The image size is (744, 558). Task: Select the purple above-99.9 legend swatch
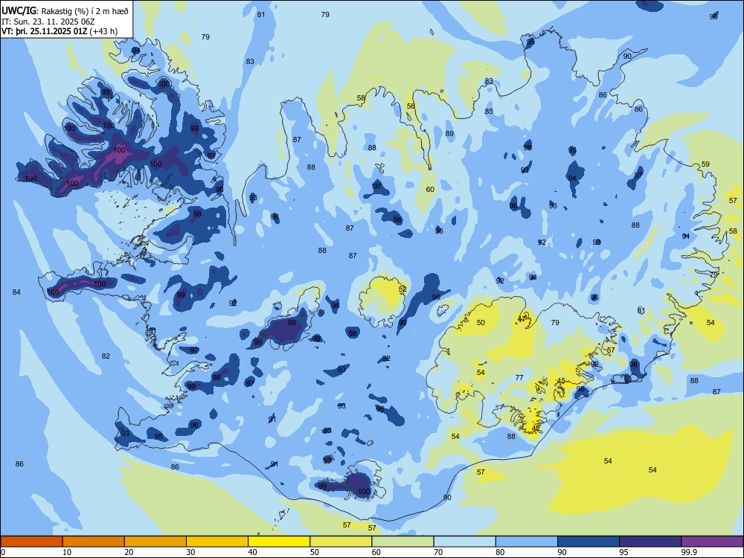[x=712, y=542]
